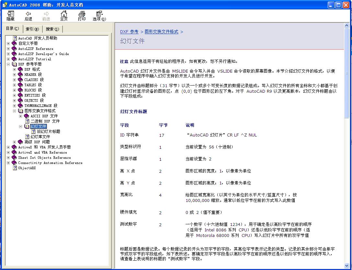Click the content pane scroll down arrow
Screen dimensions: 352x270
(x=346, y=266)
